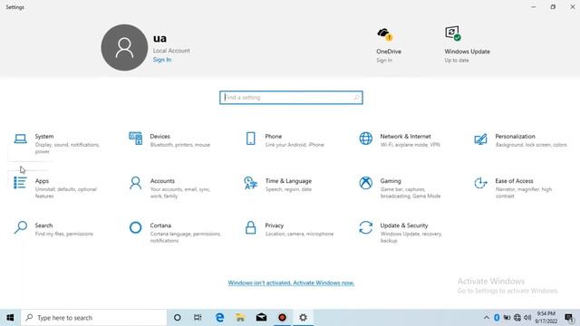Click 'Wi-Fi, airplane mode, VPN' description
Viewport: 580px width, 326px height.
pyautogui.click(x=411, y=145)
